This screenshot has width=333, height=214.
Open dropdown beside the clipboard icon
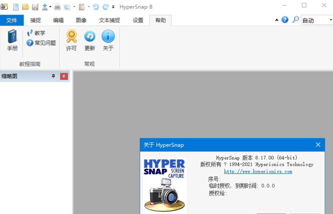[89, 7]
